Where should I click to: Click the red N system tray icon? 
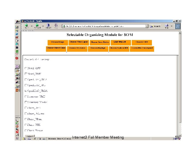17,132
